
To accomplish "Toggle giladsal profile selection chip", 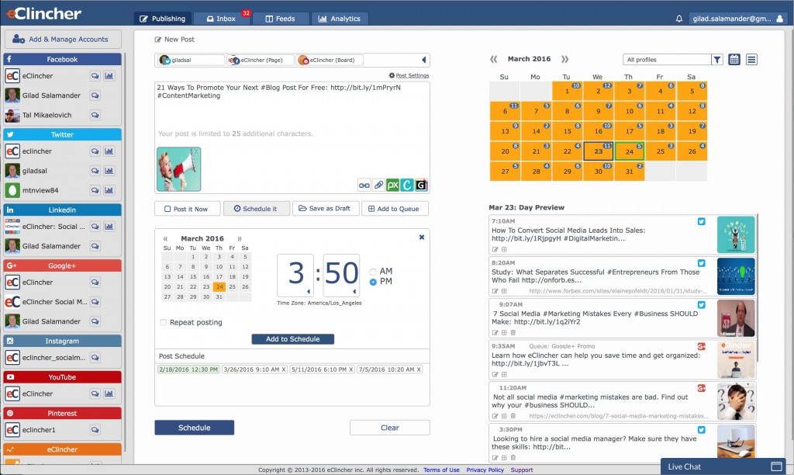I will (x=191, y=60).
